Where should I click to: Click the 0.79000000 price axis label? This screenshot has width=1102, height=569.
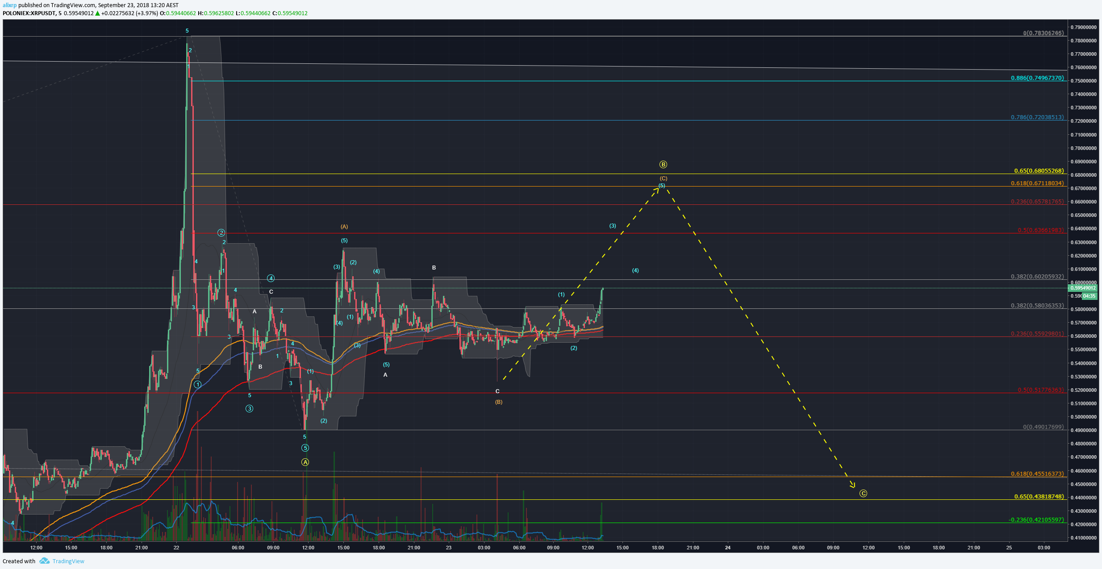click(1084, 27)
